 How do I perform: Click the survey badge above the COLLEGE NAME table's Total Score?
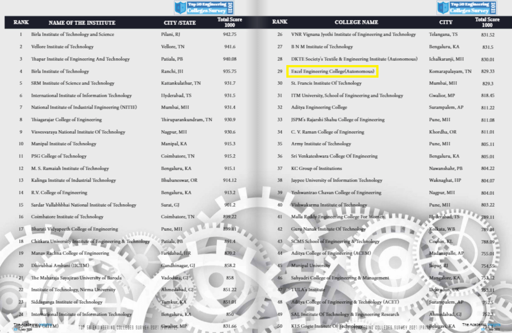(467, 8)
